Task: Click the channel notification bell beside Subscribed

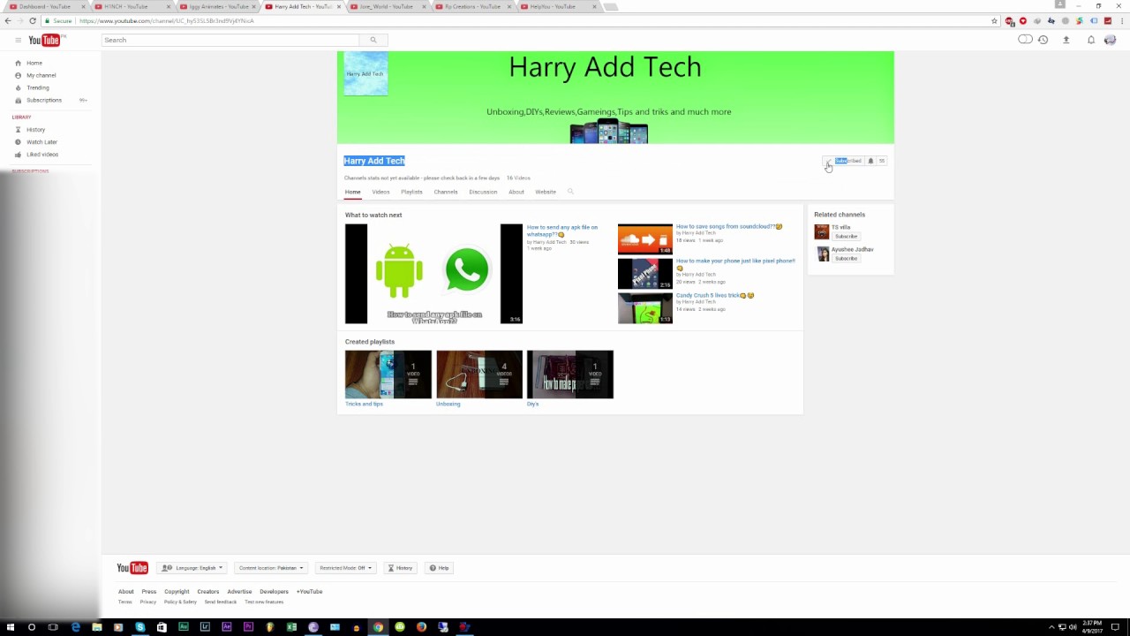Action: [x=870, y=161]
